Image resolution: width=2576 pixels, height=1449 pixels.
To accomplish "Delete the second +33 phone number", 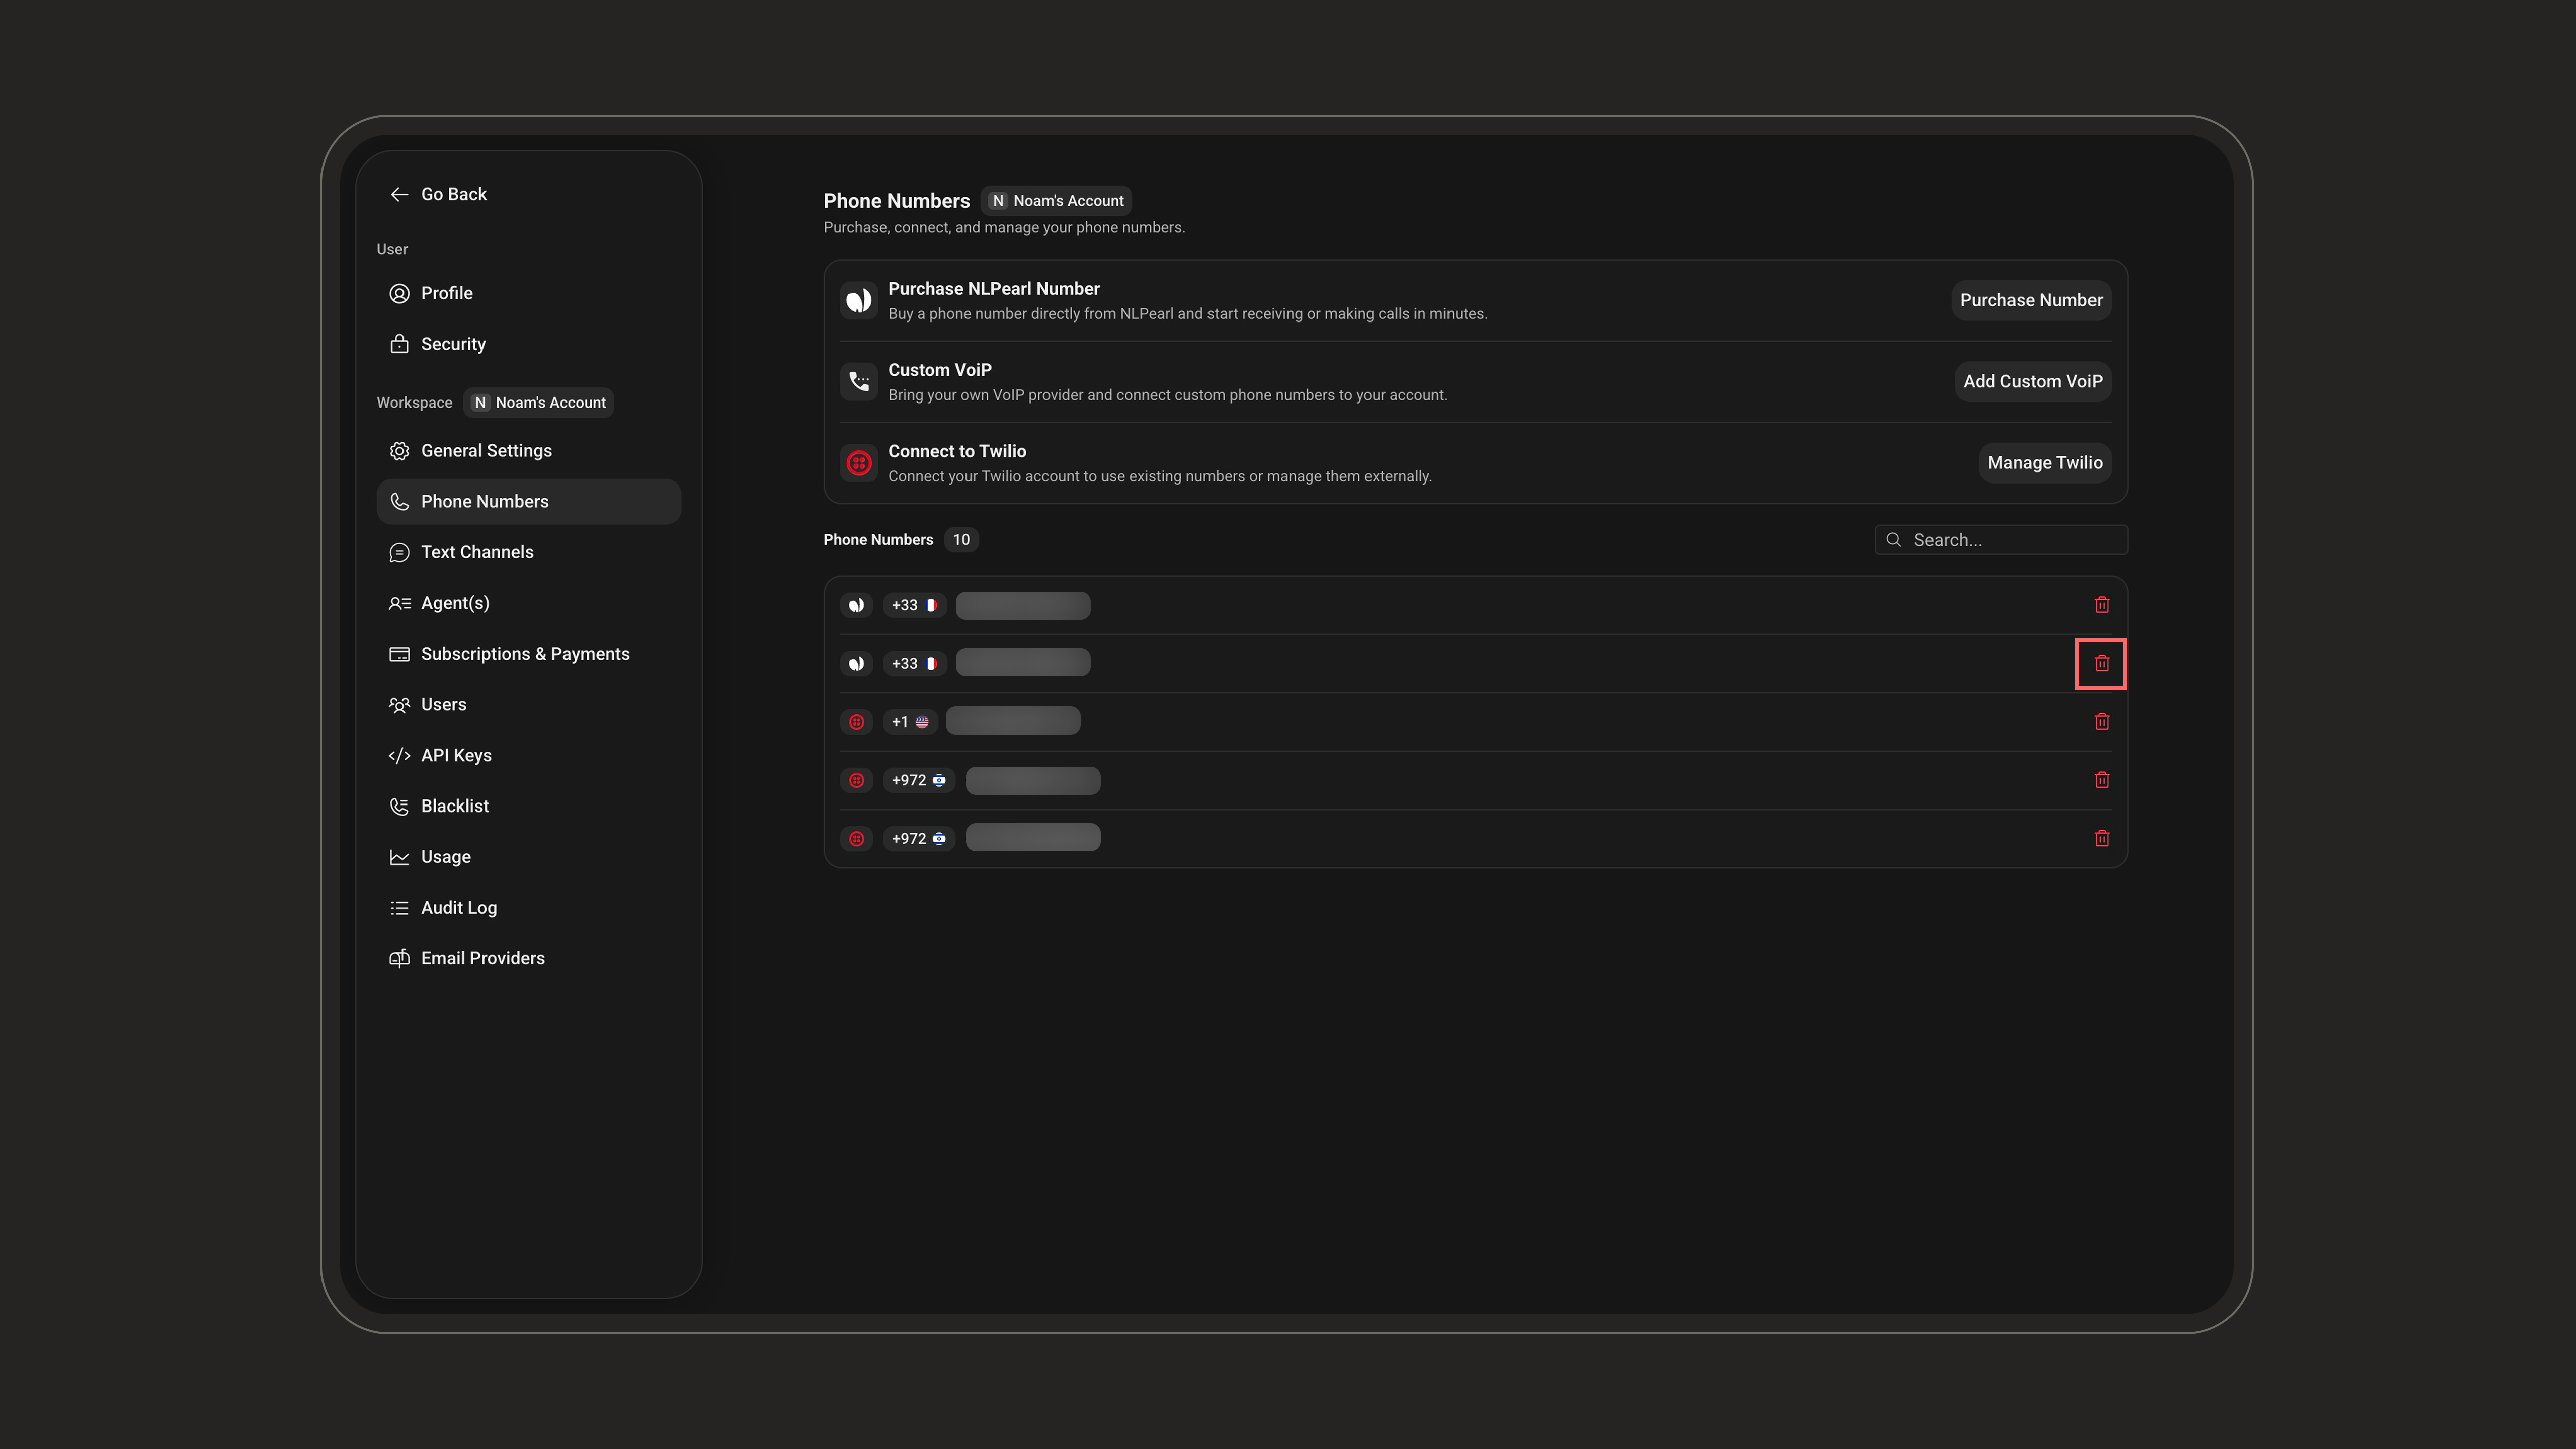I will 2101,663.
